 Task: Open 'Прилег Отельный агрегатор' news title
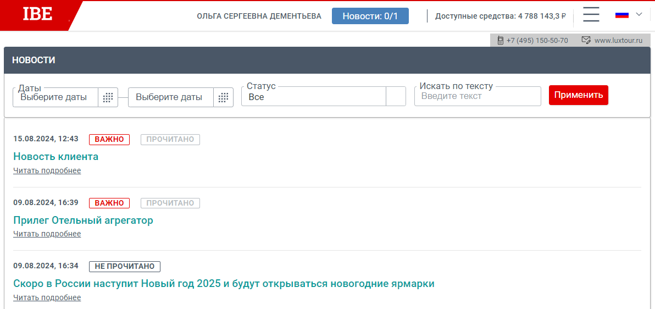83,220
